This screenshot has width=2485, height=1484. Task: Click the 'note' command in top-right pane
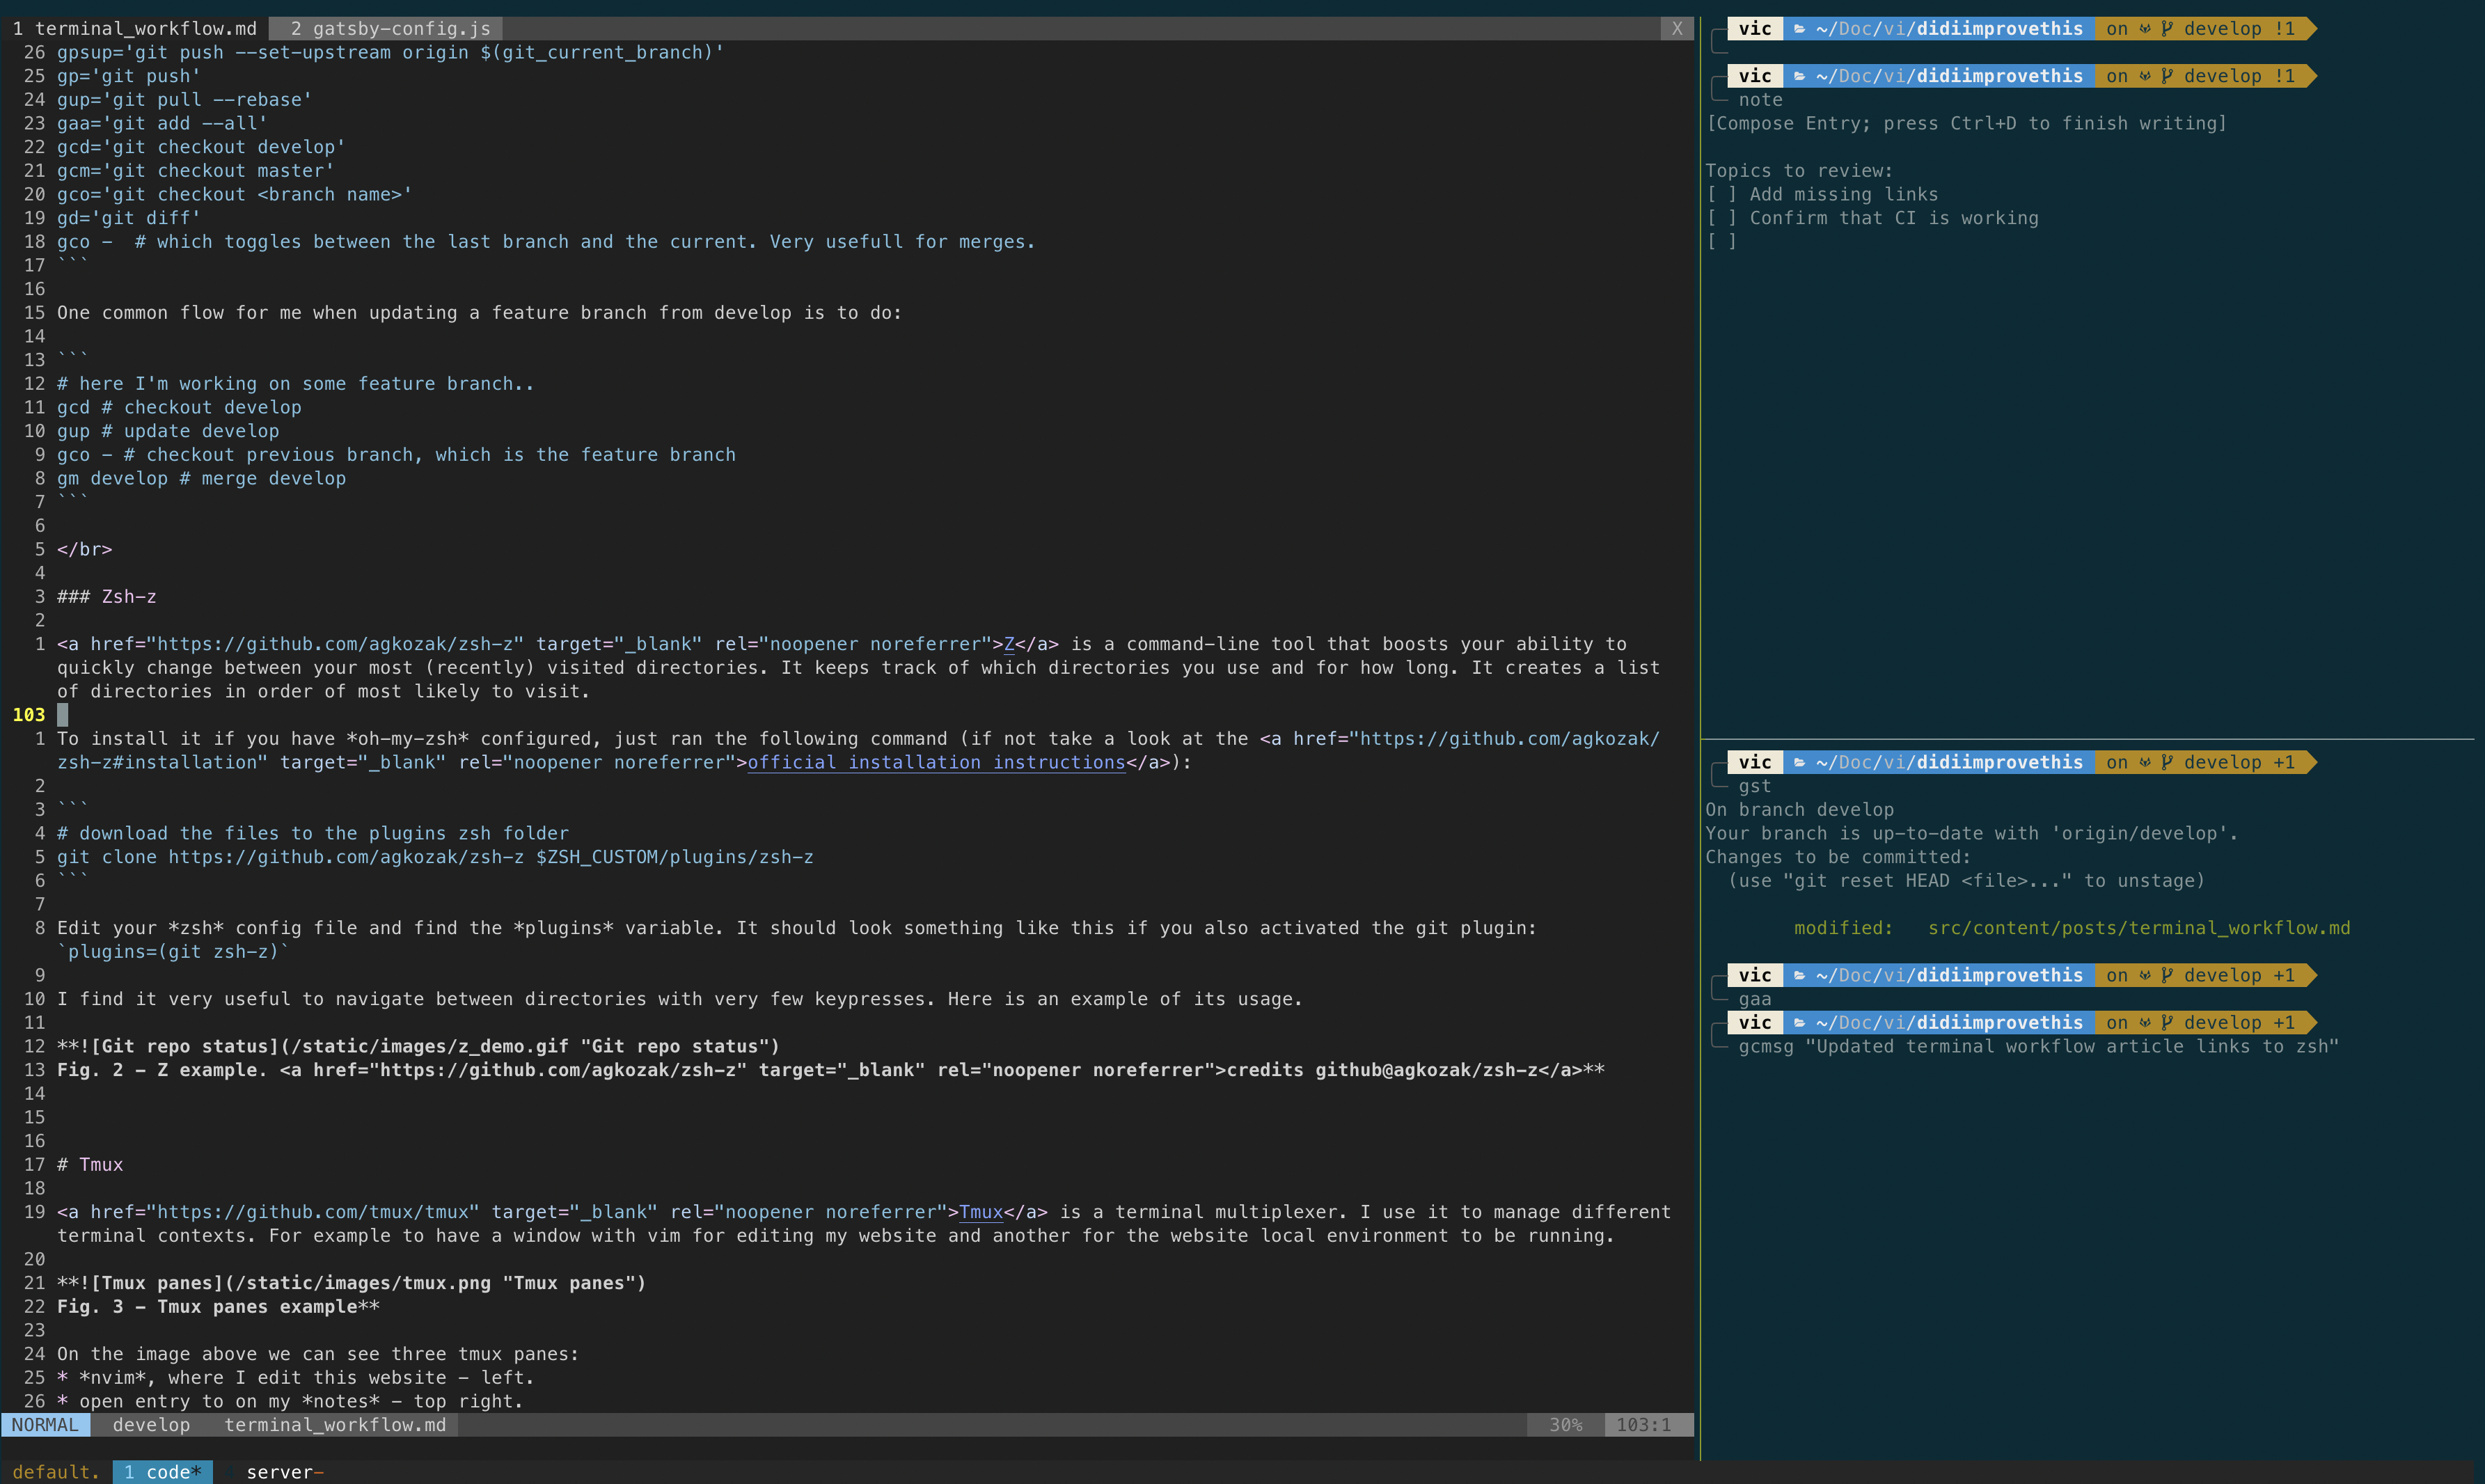[1760, 100]
